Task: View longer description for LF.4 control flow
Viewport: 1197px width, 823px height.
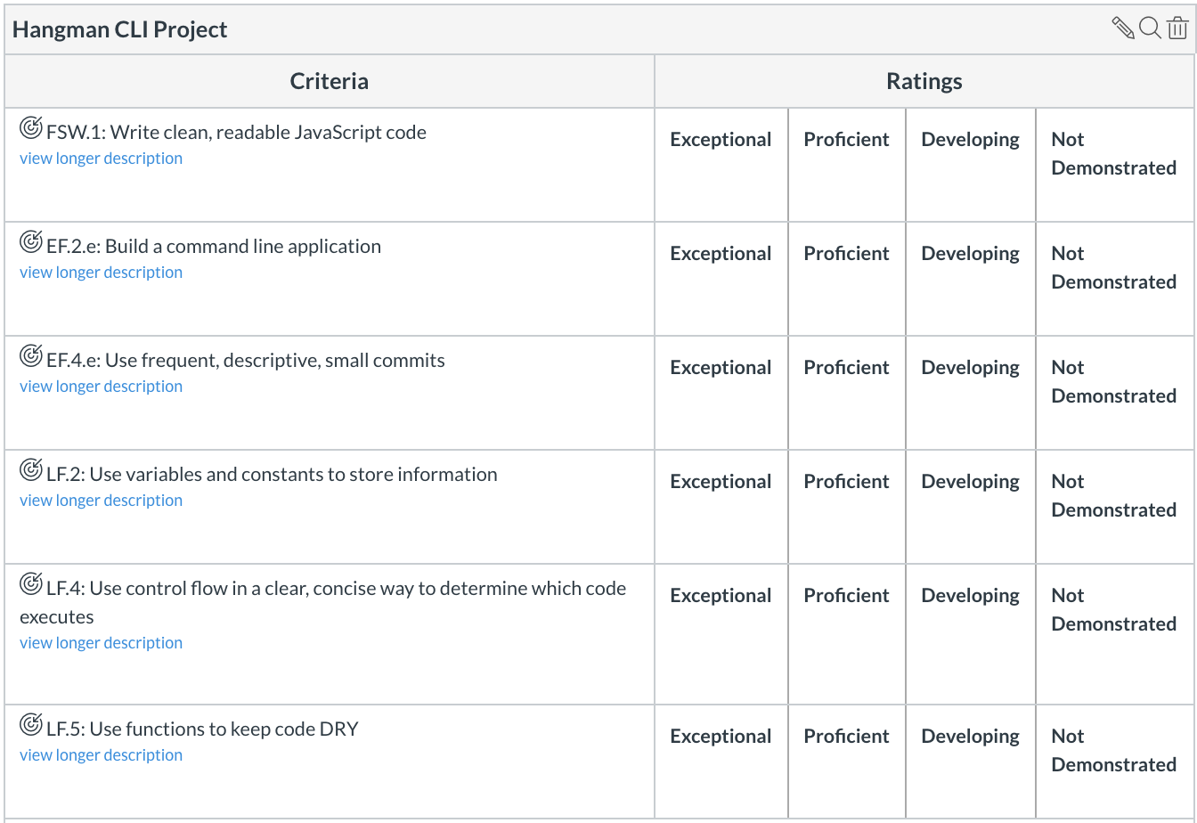Action: point(101,643)
